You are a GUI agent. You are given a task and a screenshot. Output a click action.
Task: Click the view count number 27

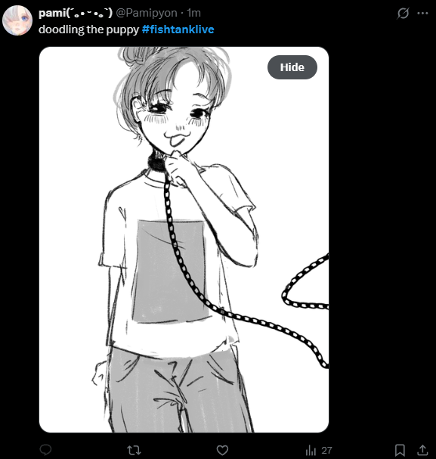pos(326,450)
